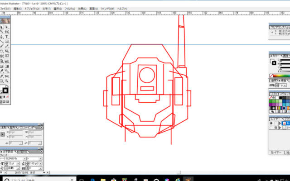Select the Hand tool

point(2,81)
